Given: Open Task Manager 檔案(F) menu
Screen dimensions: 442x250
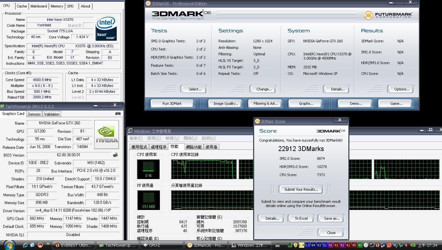Looking at the screenshot, I should point(136,138).
